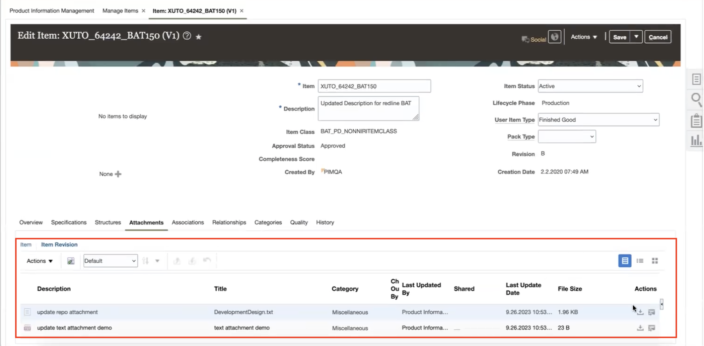This screenshot has width=704, height=346.
Task: Click the plus icon next to None
Action: (118, 174)
